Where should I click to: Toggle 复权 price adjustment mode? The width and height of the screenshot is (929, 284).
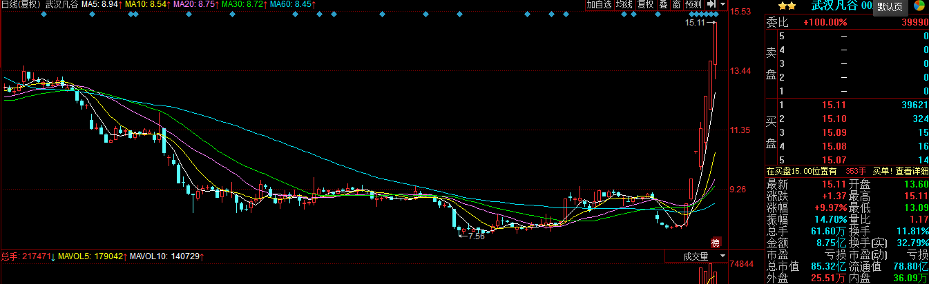[x=645, y=5]
